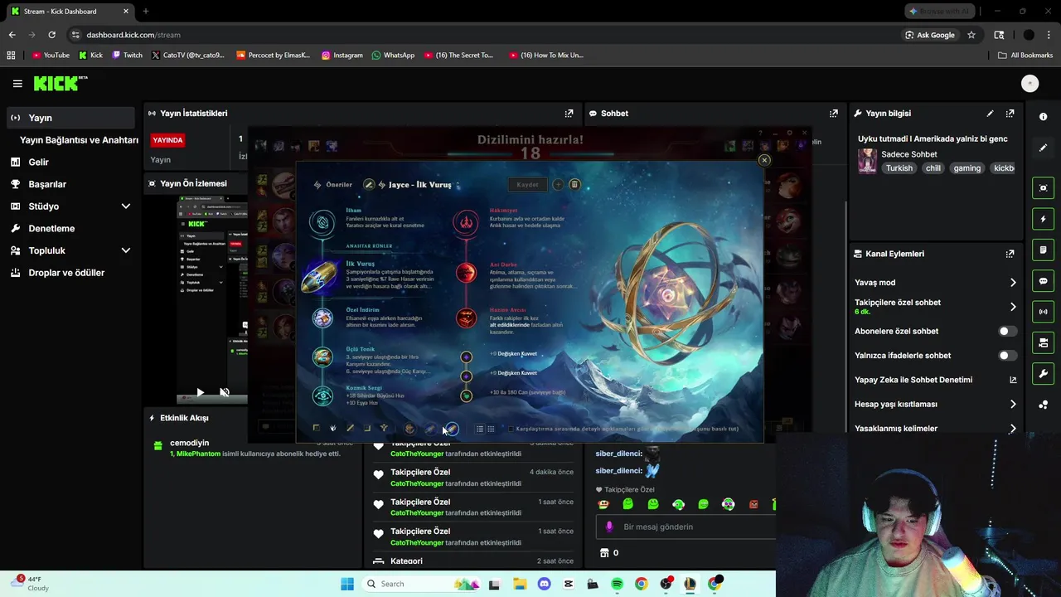Open Takipçilere özel sohbet settings
This screenshot has height=597, width=1061.
pyautogui.click(x=936, y=307)
